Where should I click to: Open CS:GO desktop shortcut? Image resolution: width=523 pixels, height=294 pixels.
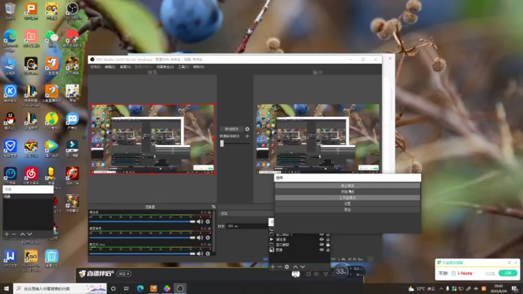point(31,260)
